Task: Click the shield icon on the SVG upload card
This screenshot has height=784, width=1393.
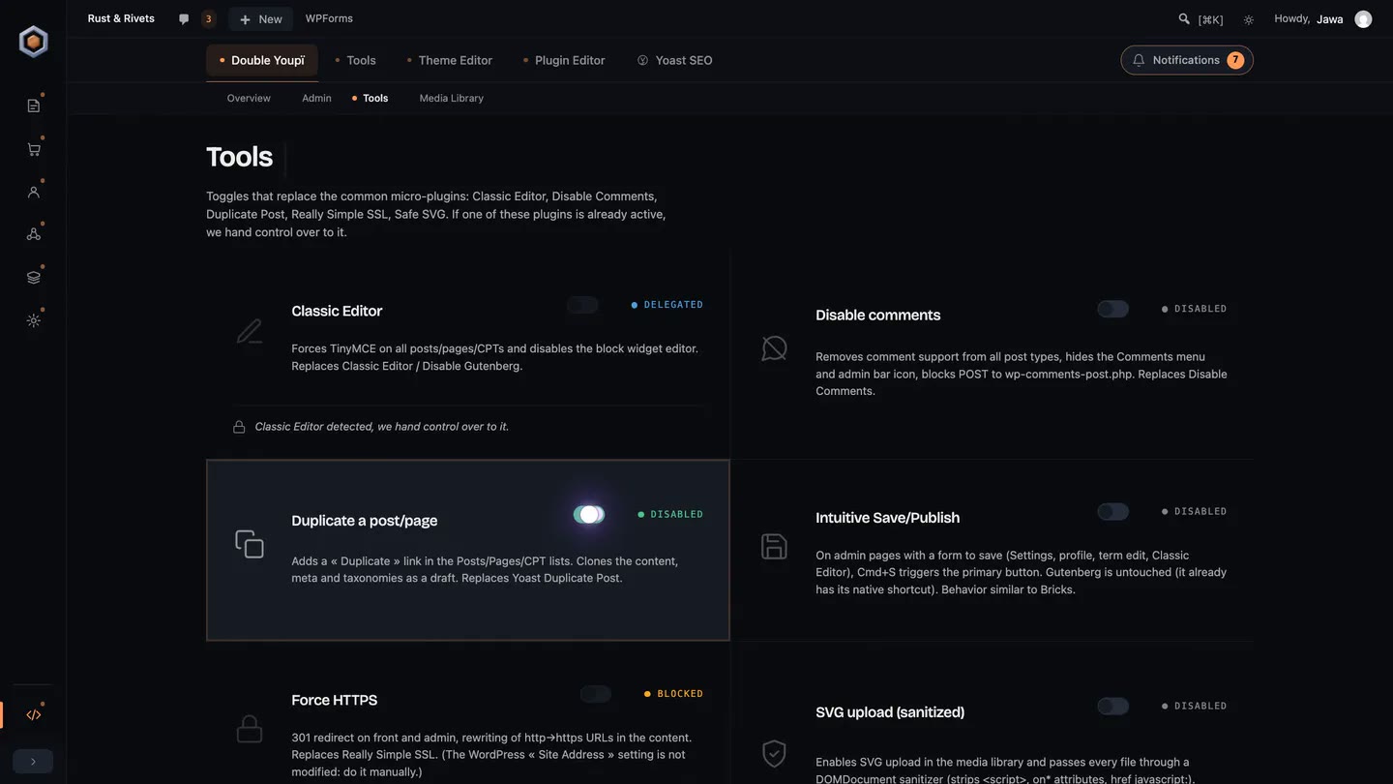Action: coord(774,753)
